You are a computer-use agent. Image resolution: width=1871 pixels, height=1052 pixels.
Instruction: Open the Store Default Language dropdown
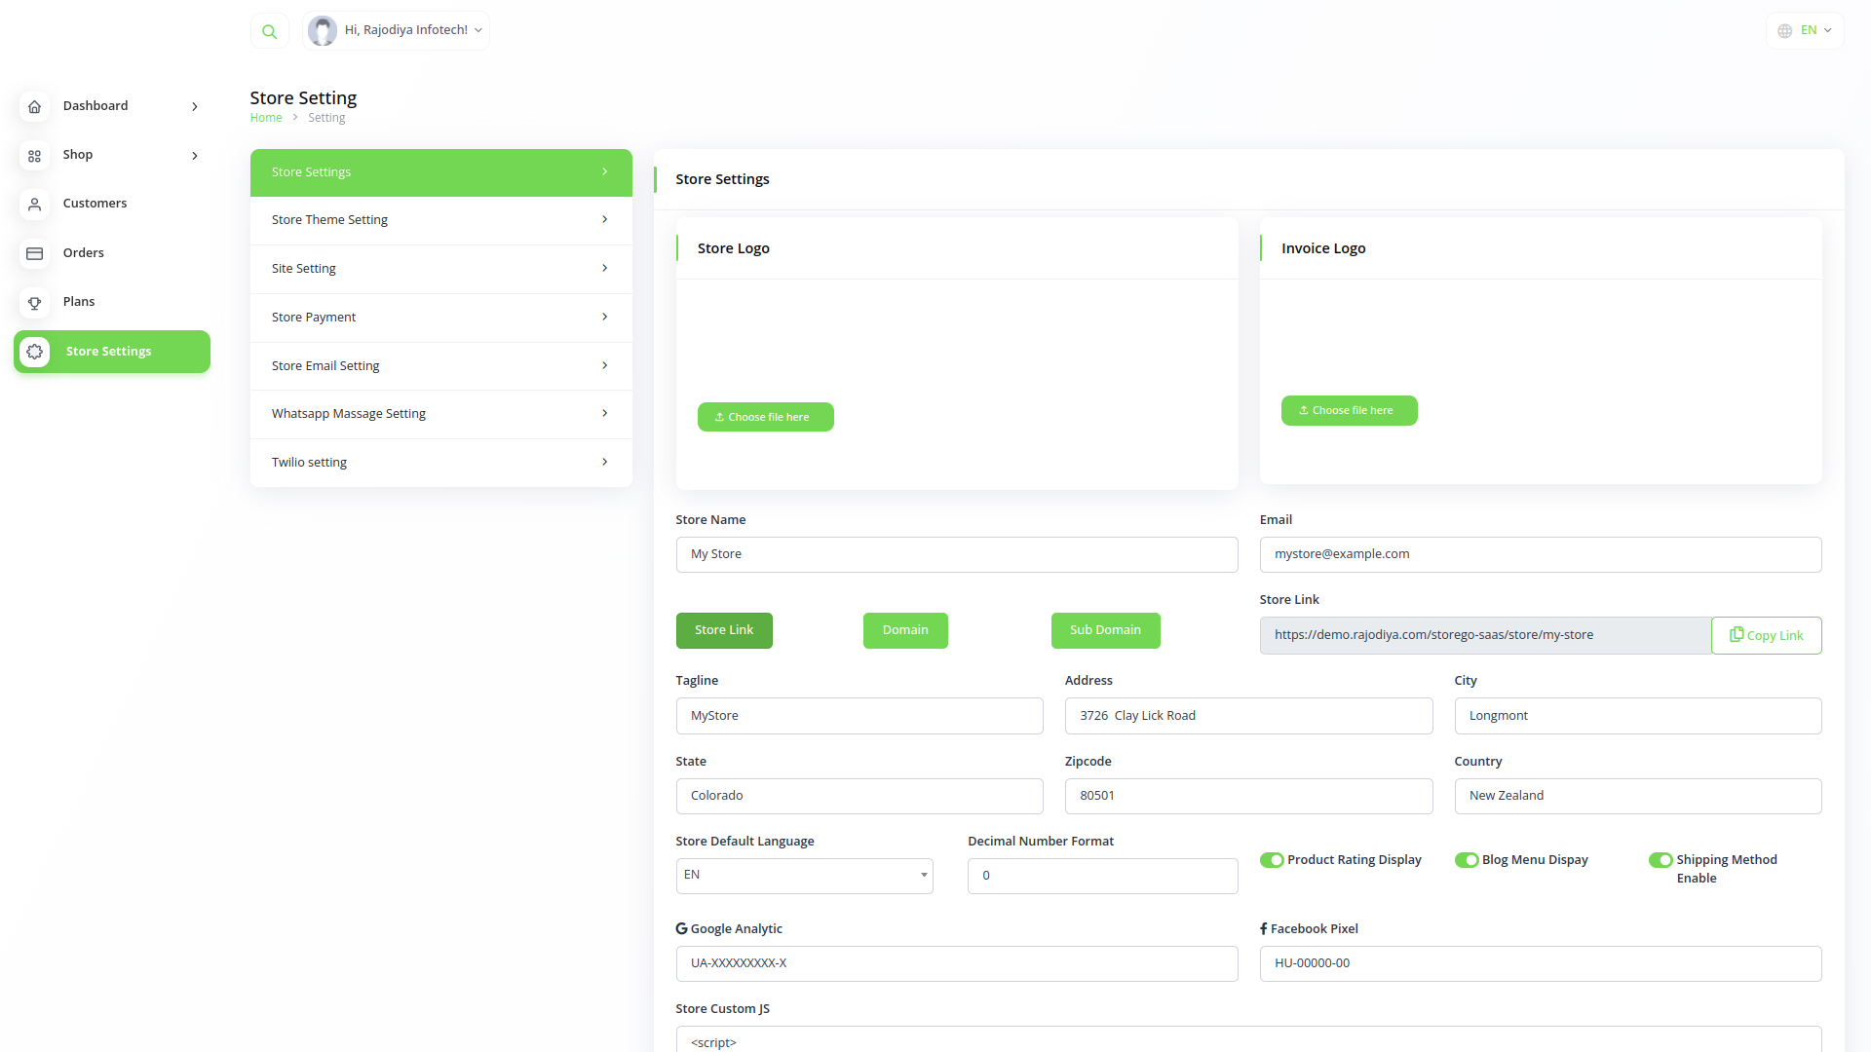point(804,876)
